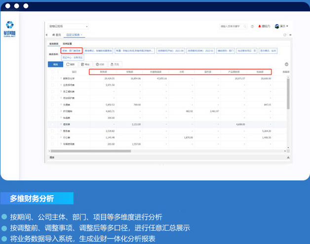This screenshot has height=244, width=310.
Task: Click the money icon in the 万元 button
Action: click(112, 65)
